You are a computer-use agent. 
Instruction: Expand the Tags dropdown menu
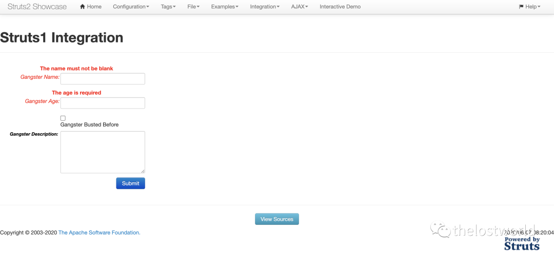point(168,7)
